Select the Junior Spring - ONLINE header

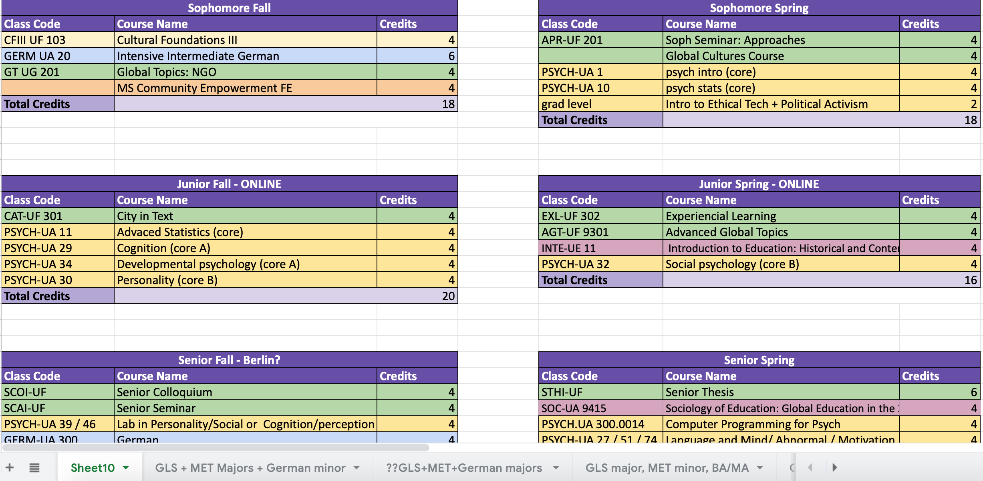759,184
